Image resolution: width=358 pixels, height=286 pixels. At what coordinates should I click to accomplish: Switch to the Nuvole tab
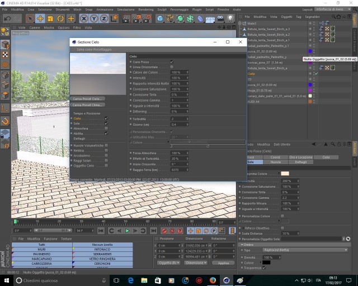[276, 162]
